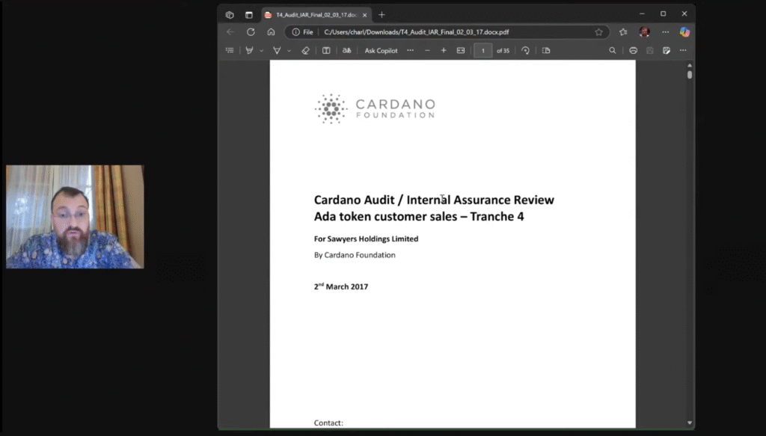Click the Read aloud icon
766x436 pixels.
pyautogui.click(x=346, y=51)
